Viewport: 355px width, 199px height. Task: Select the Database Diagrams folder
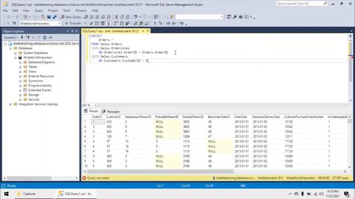point(42,62)
